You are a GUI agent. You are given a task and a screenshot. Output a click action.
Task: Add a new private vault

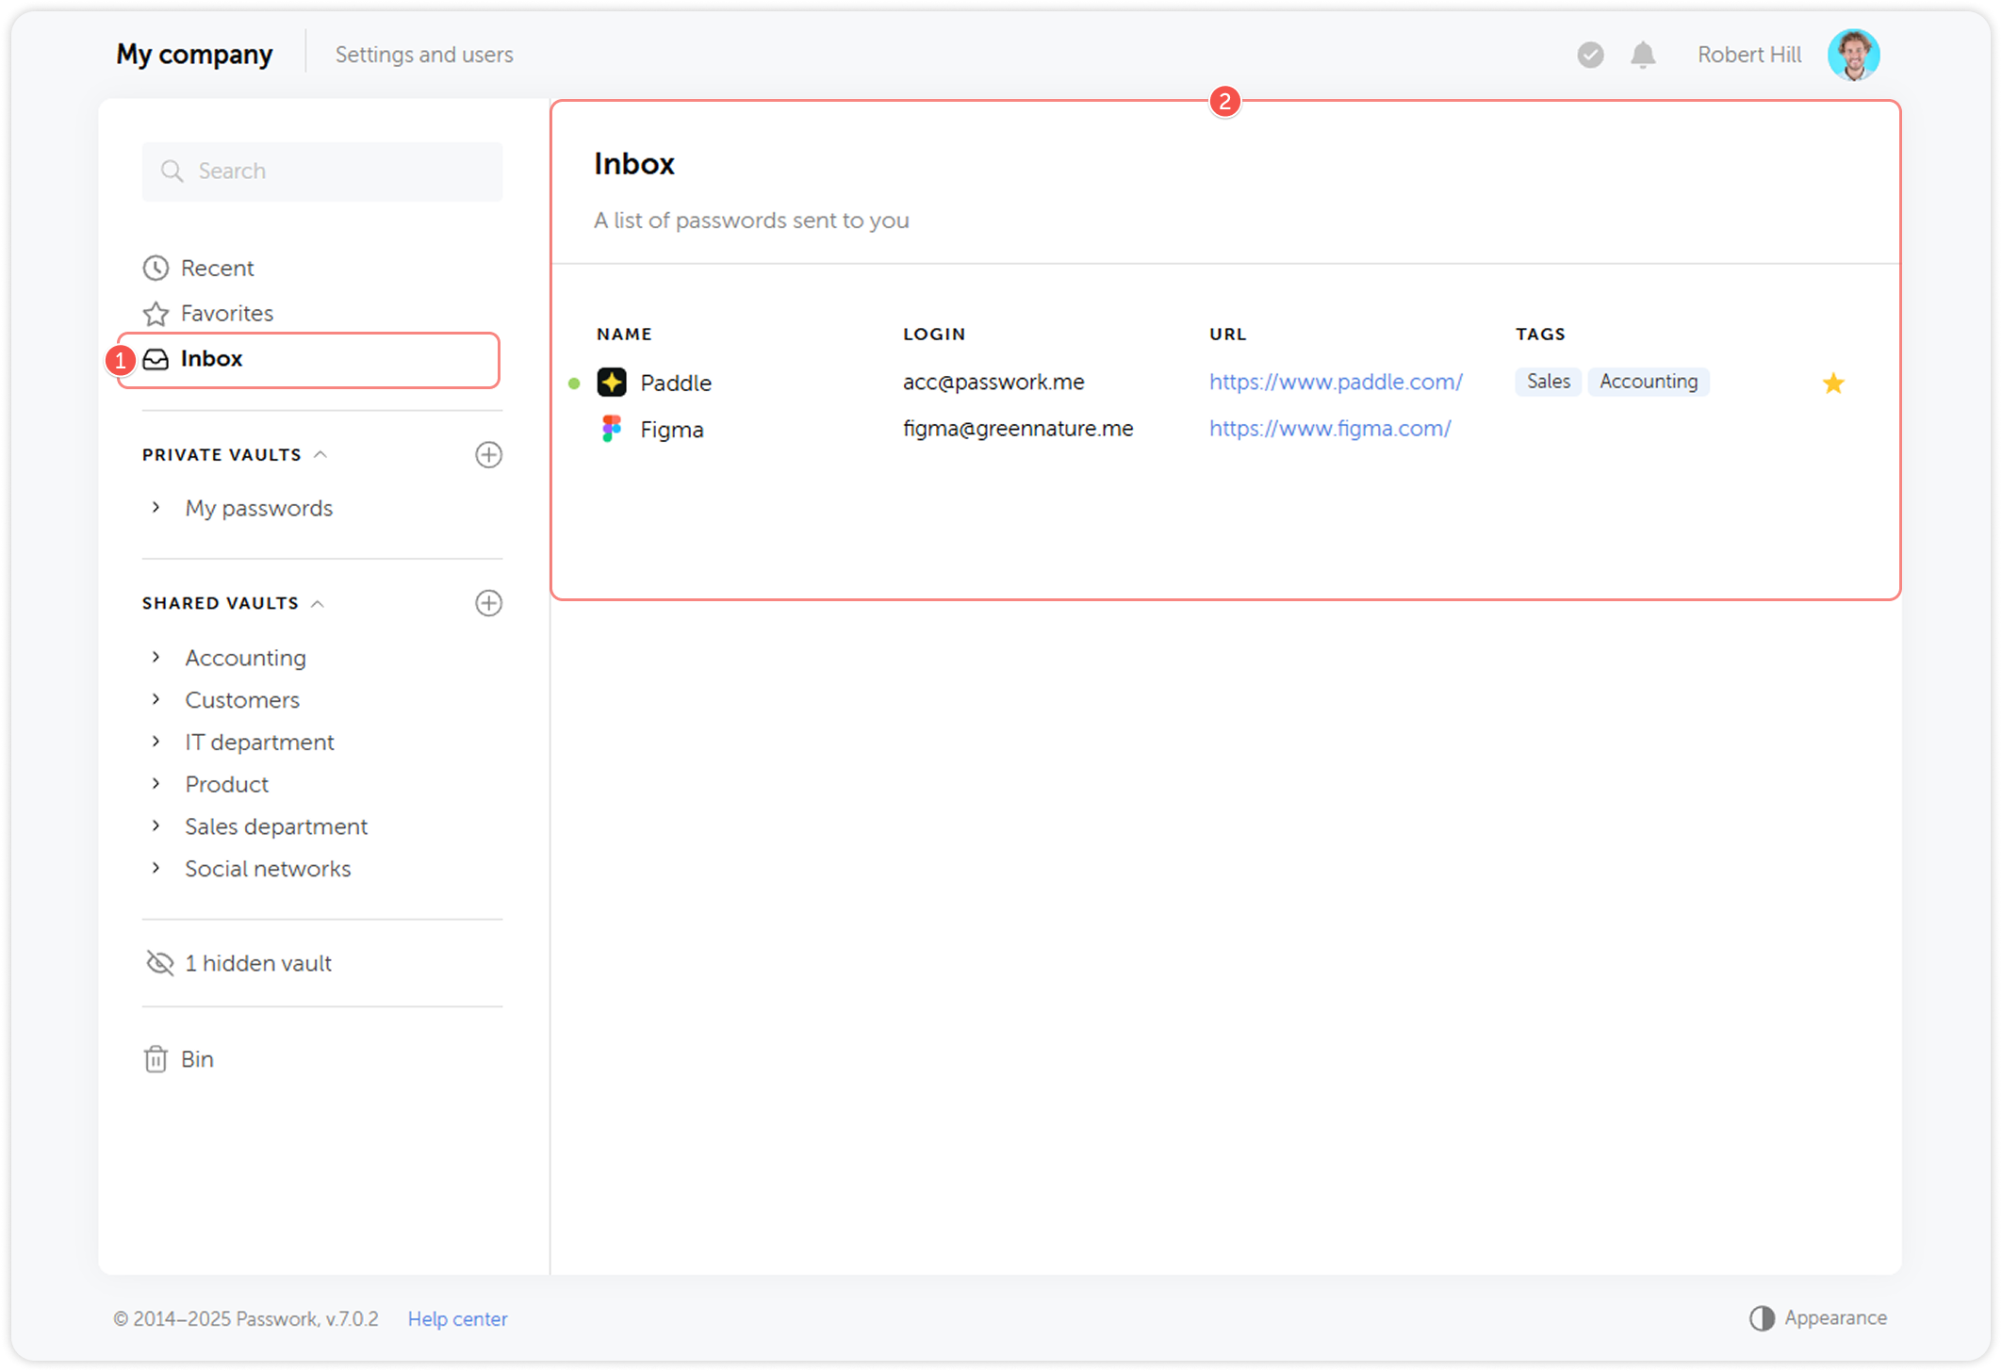pos(488,454)
